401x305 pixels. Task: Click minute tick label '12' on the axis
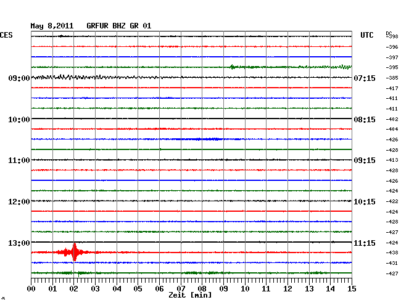pos(287,289)
